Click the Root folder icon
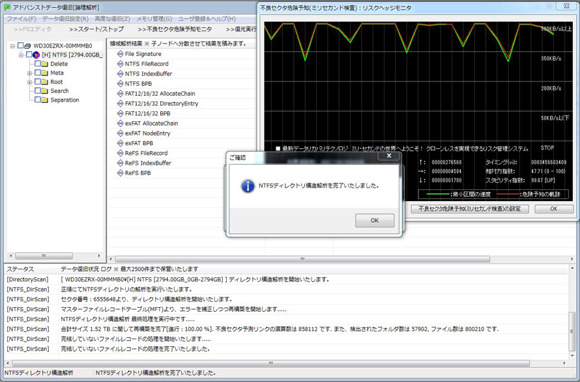The image size is (580, 382). tap(45, 82)
